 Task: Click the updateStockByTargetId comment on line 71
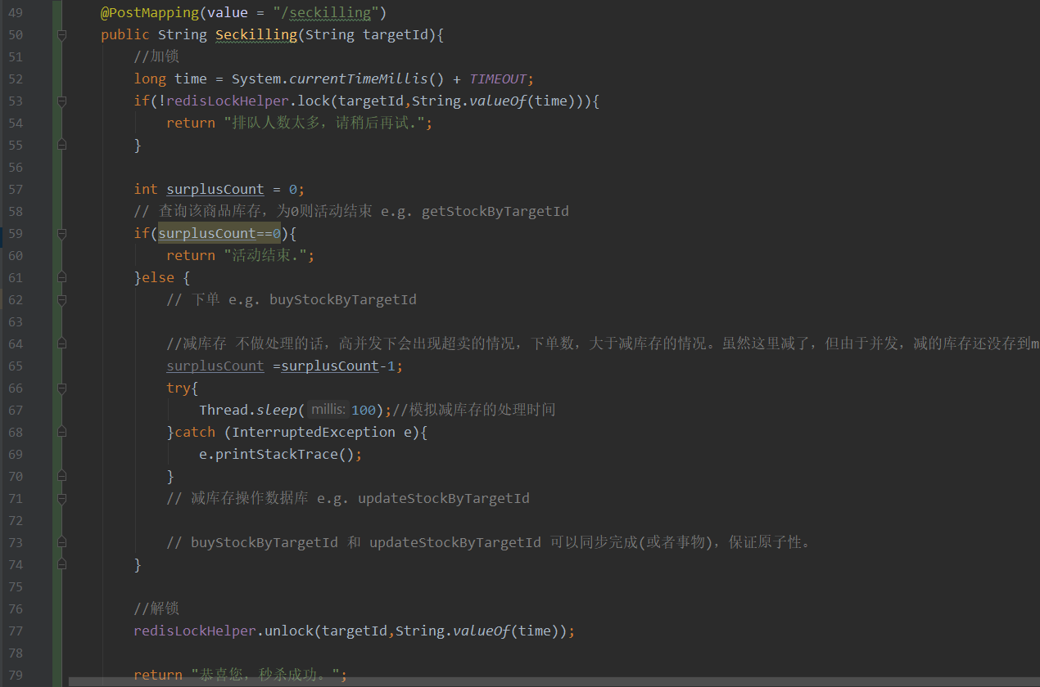point(444,499)
